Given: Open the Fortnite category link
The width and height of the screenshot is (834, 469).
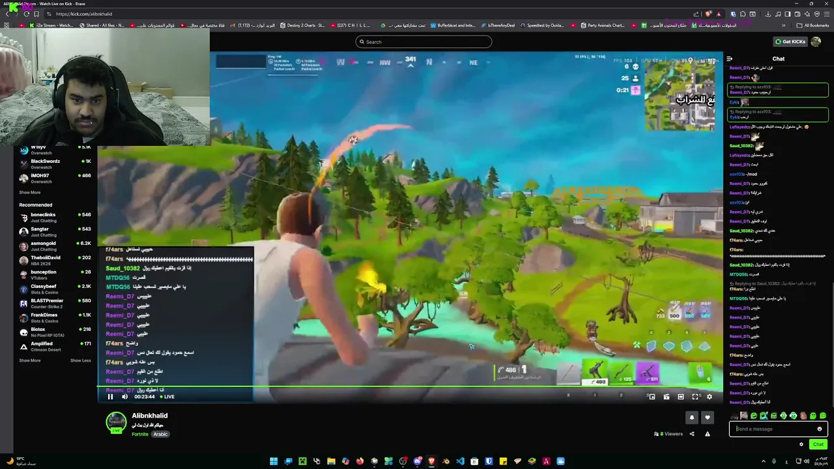Looking at the screenshot, I should tap(140, 434).
